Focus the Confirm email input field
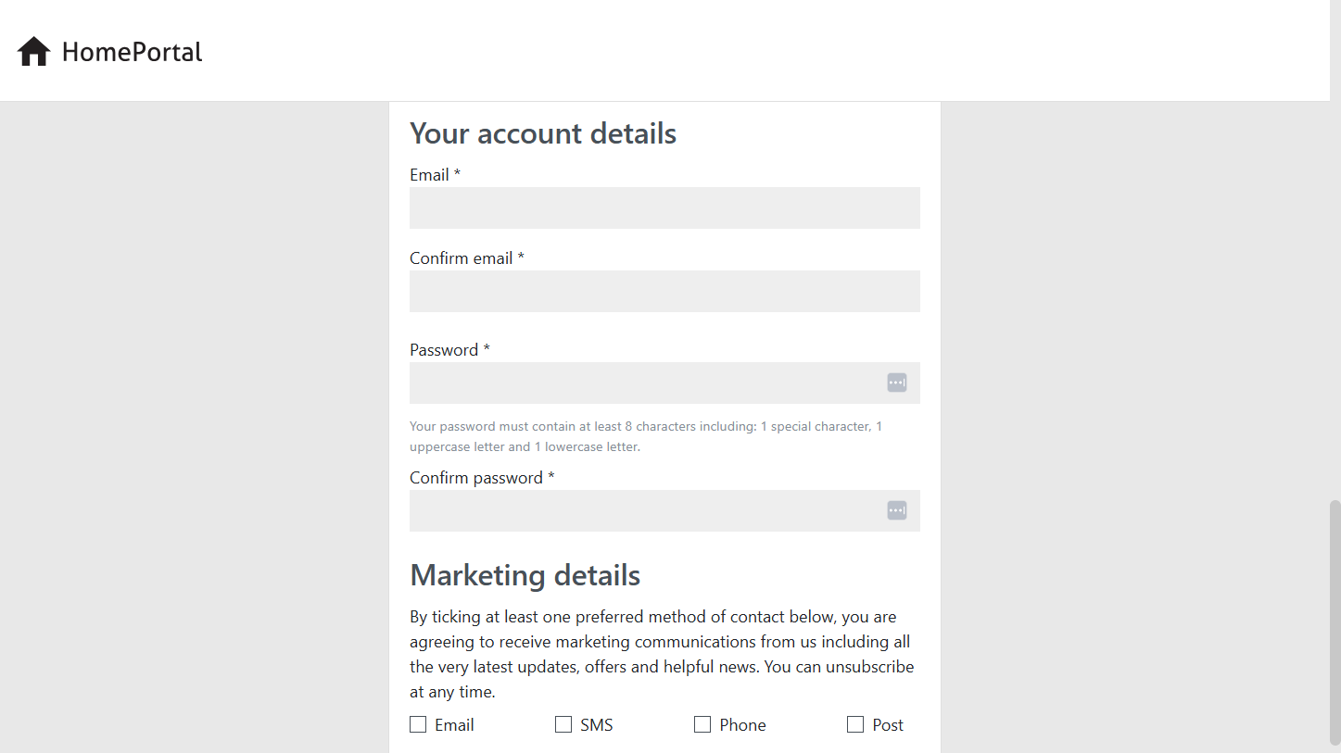 (x=664, y=291)
